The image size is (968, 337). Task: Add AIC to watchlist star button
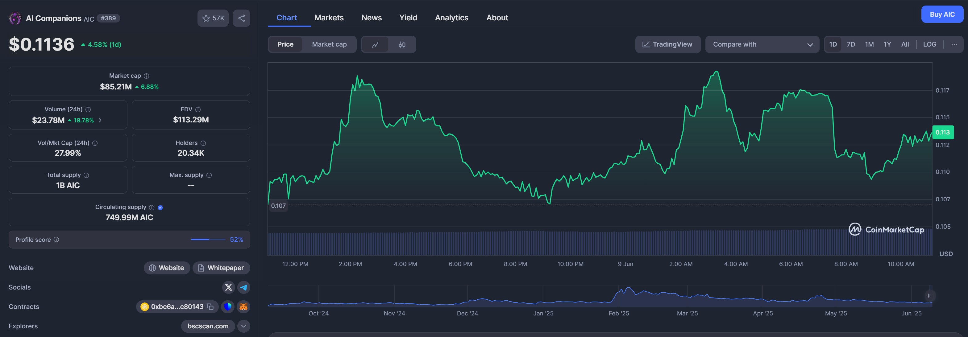click(x=213, y=18)
